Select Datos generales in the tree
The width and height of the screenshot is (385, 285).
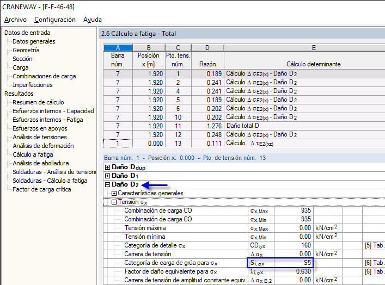(34, 41)
